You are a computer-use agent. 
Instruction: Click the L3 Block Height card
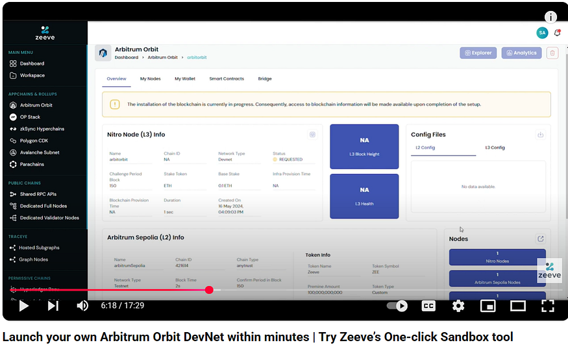[x=364, y=147]
